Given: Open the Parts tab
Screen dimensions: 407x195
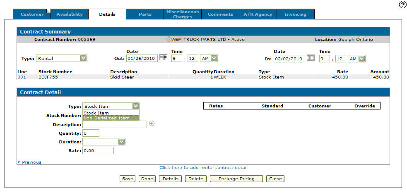Looking at the screenshot, I should click(145, 14).
